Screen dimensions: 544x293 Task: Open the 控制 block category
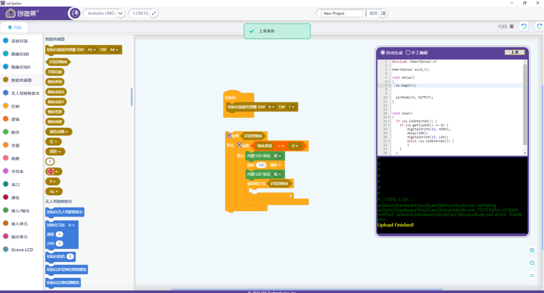[15, 106]
